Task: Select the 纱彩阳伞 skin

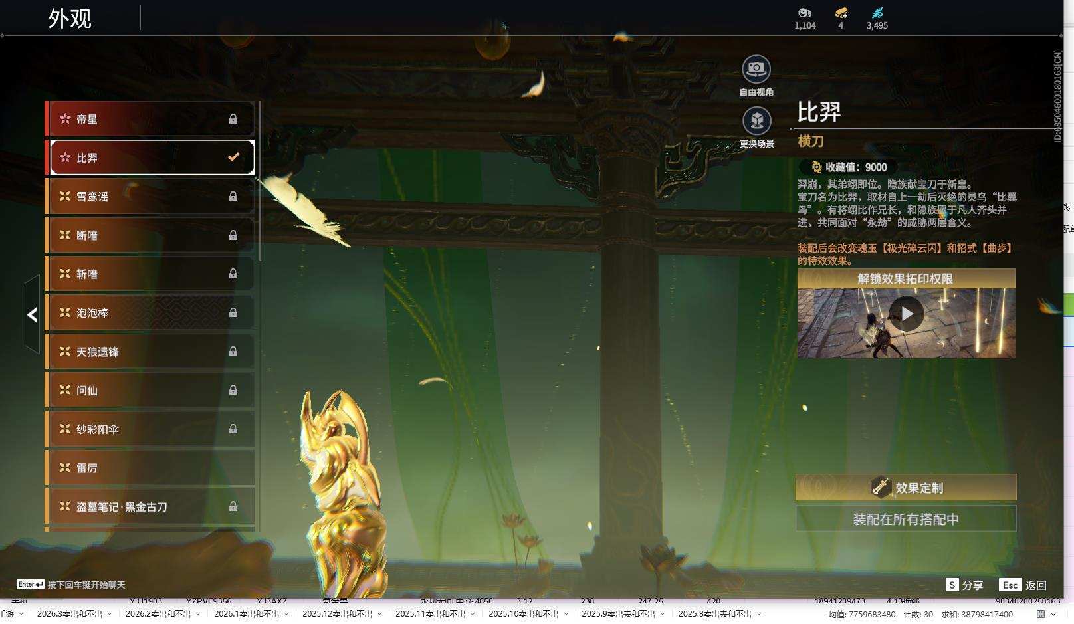Action: coord(150,429)
